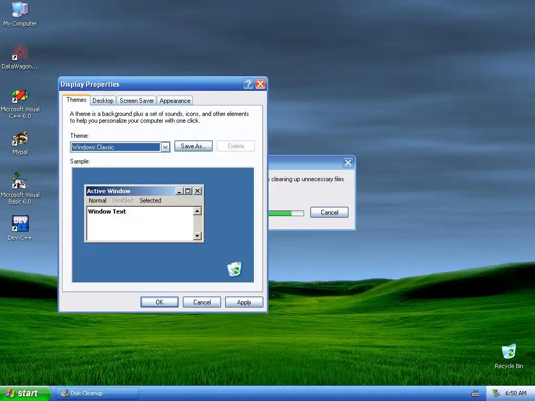The image size is (535, 401).
Task: Open the Appearance tab
Action: point(175,101)
